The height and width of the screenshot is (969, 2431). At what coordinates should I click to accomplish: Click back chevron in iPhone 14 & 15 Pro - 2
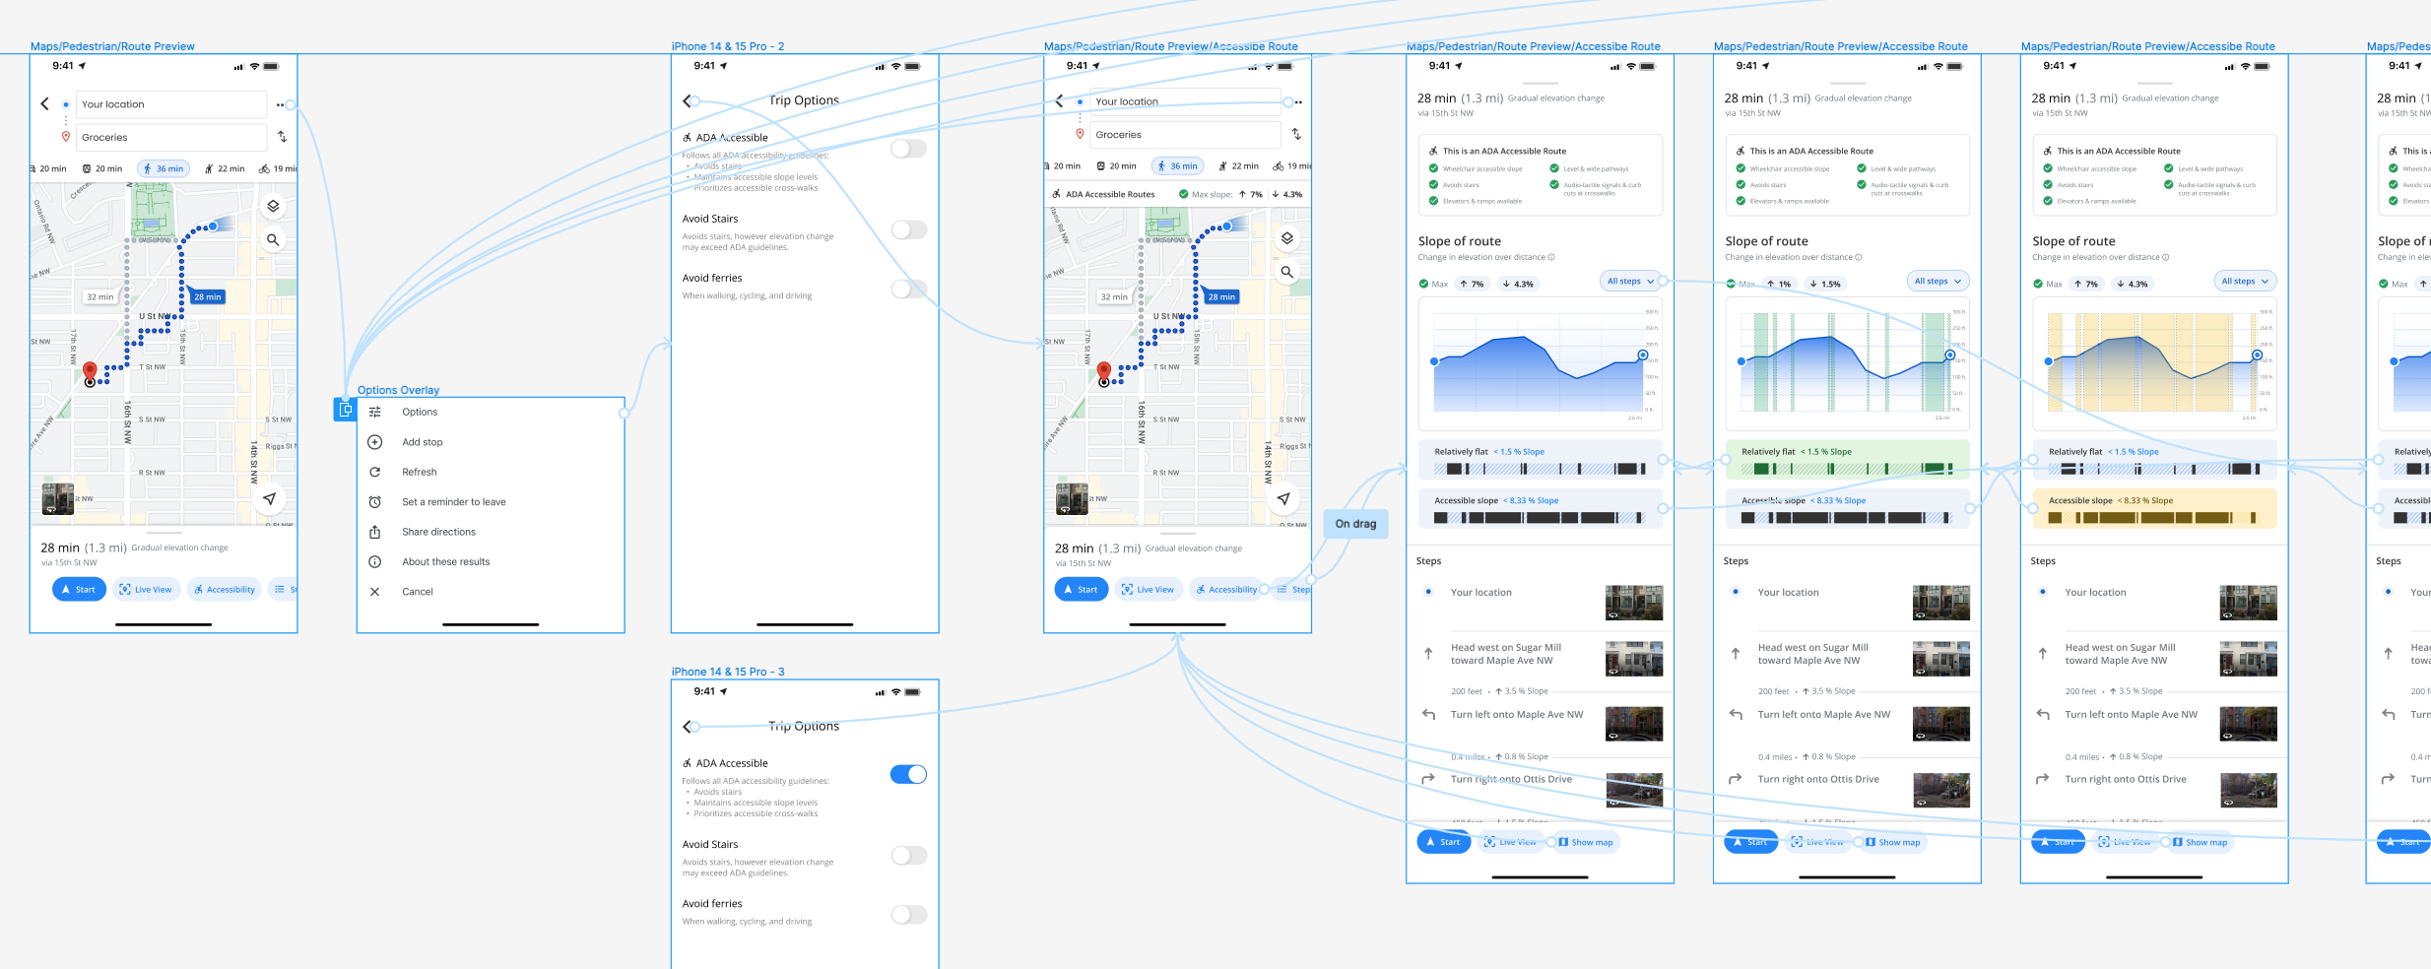point(688,100)
